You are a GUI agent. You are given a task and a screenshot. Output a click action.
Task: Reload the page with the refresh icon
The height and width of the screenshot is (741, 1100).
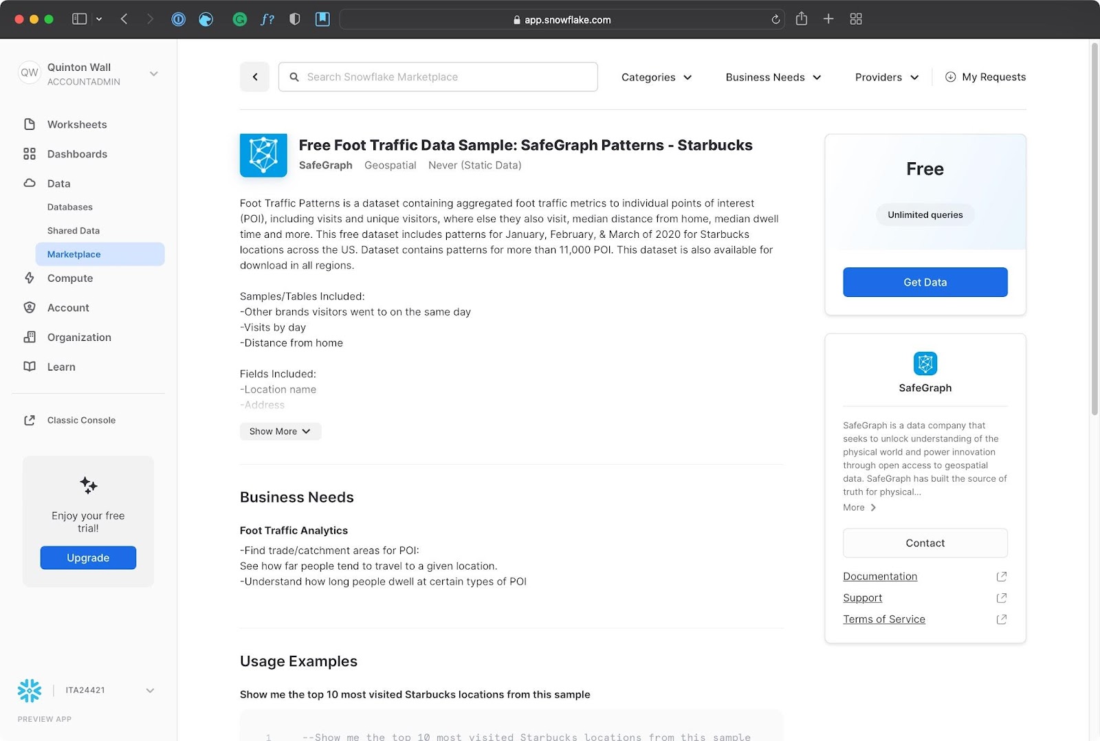pyautogui.click(x=775, y=20)
